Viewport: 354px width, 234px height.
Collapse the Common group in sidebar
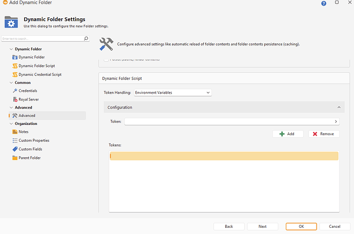point(11,82)
